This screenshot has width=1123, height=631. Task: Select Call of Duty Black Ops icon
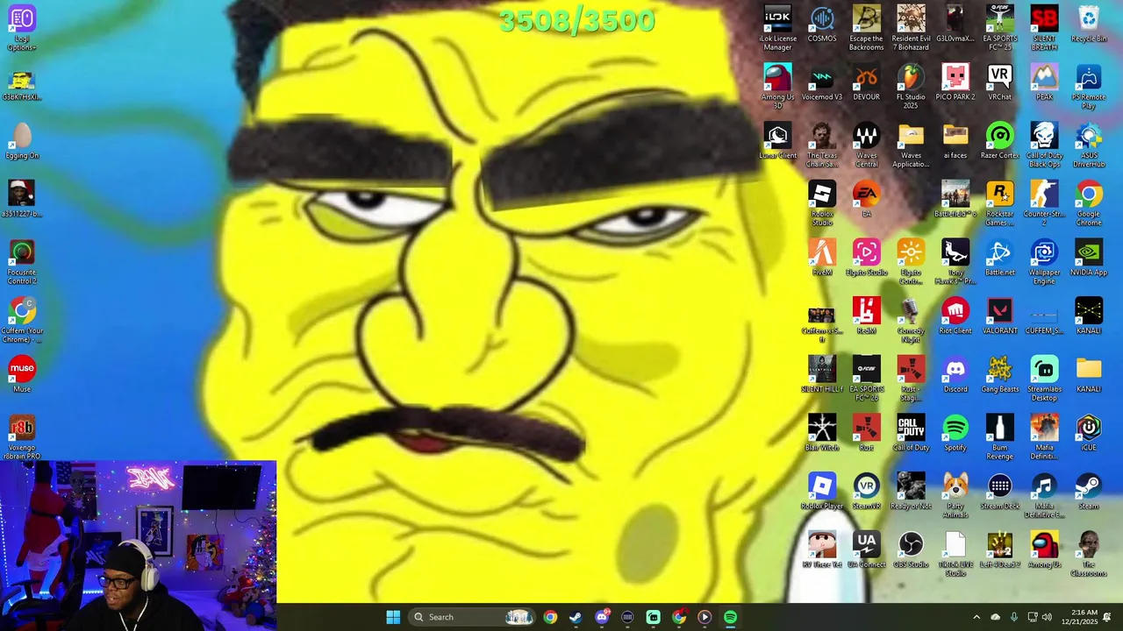coord(1044,145)
